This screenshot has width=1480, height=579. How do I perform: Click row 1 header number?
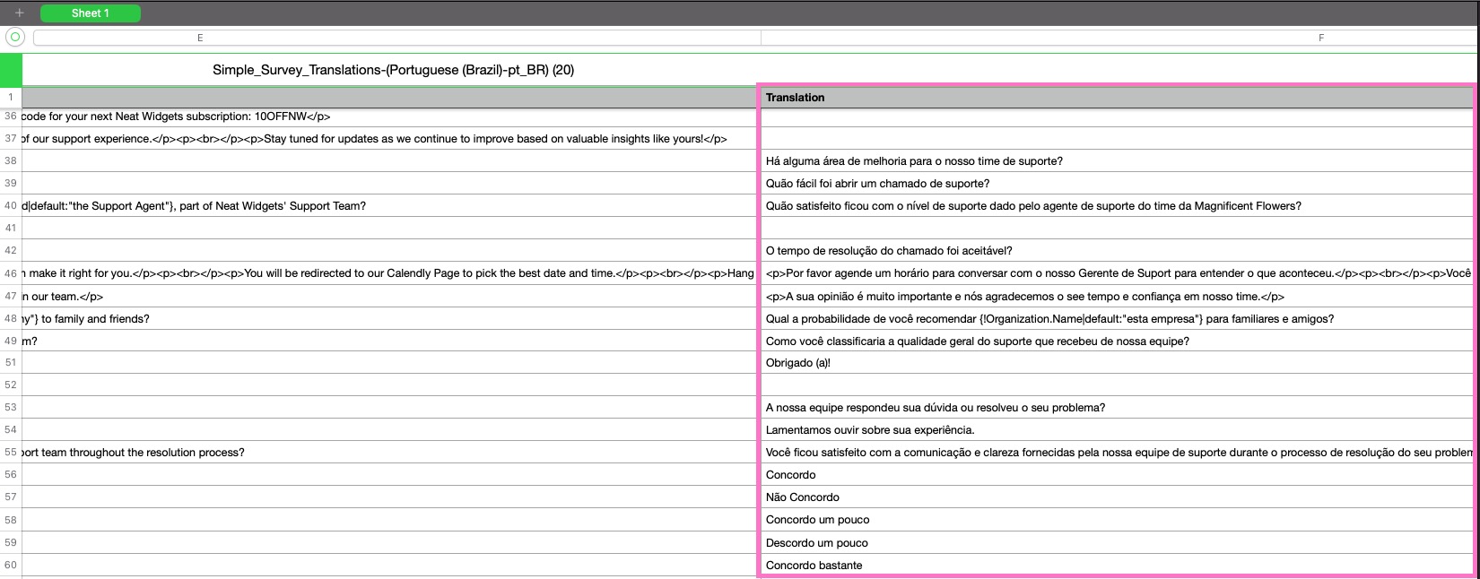11,97
